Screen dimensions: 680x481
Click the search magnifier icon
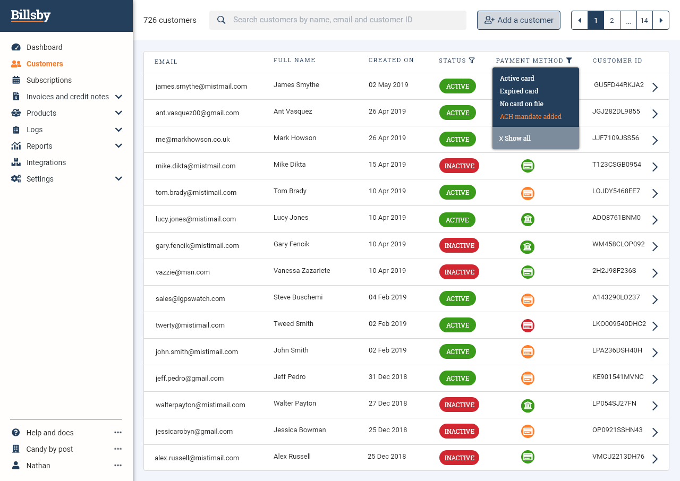(x=221, y=20)
